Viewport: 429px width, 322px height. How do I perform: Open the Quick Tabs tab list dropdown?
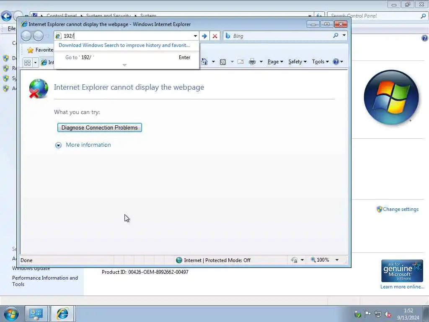[x=35, y=63]
